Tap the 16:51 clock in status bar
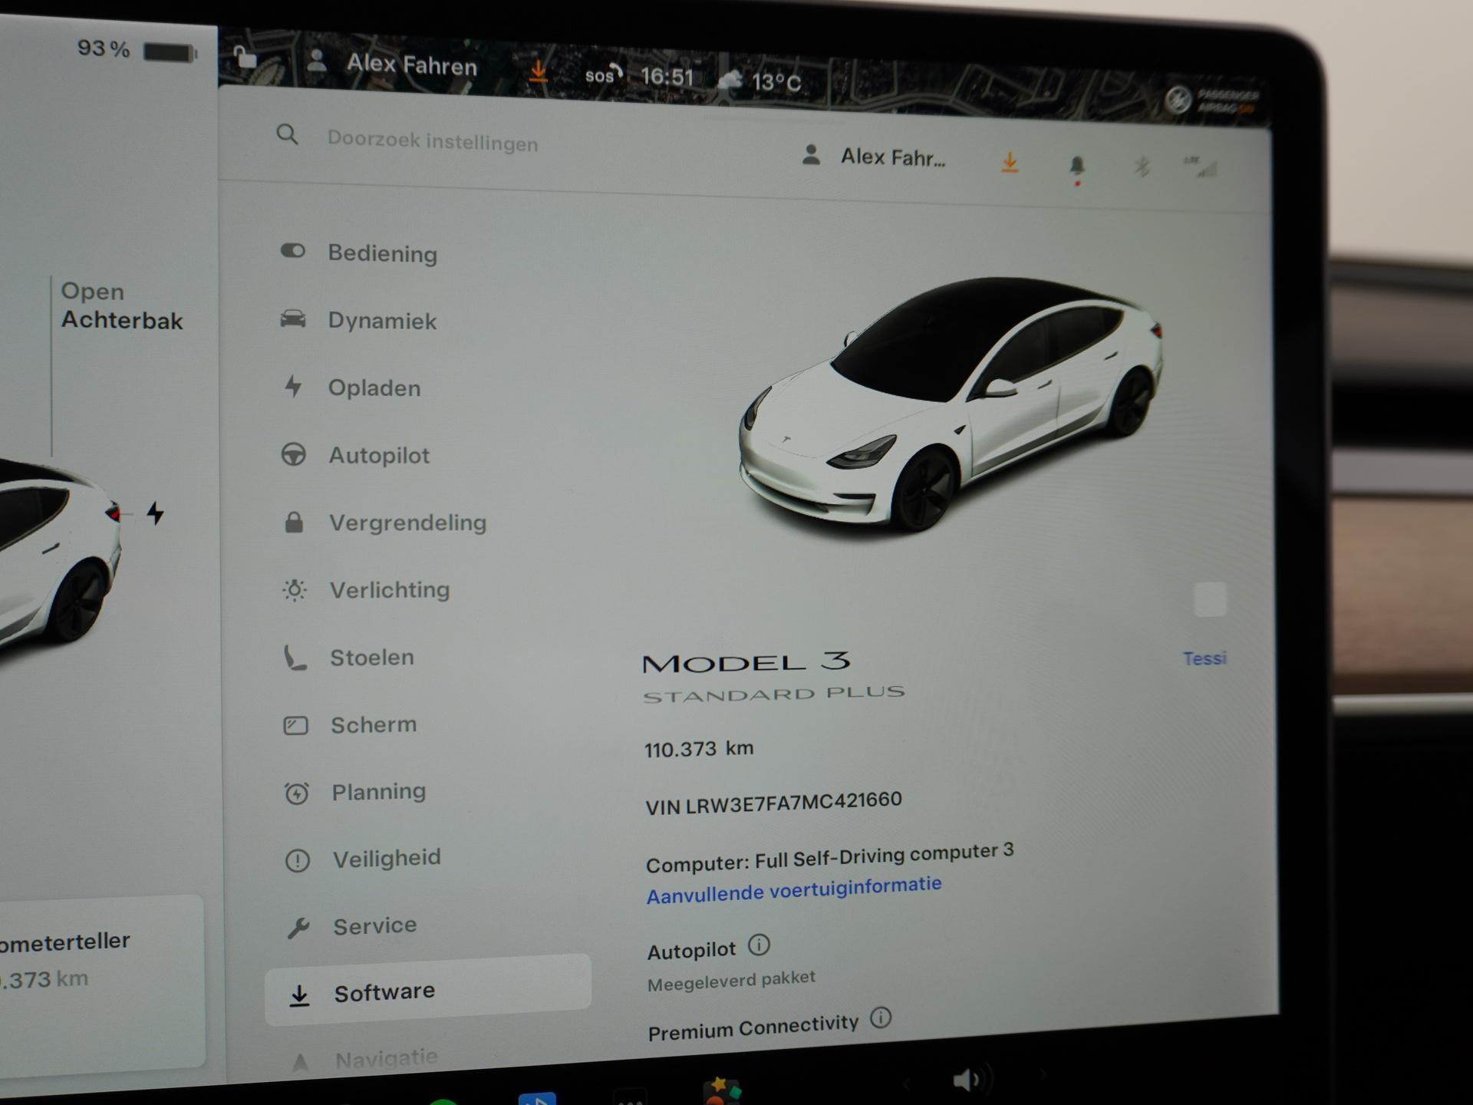1473x1105 pixels. point(667,77)
